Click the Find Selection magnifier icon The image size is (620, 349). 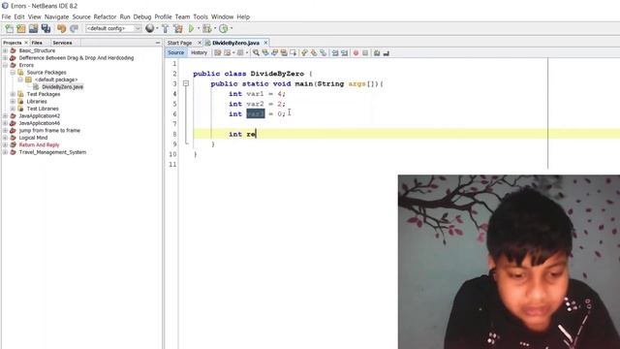(256, 53)
